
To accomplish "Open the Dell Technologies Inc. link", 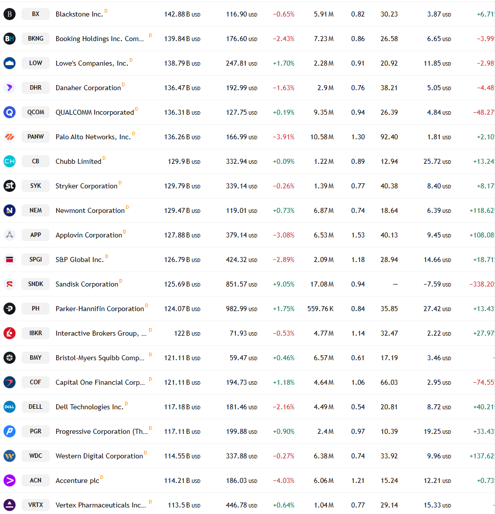I will (x=90, y=407).
